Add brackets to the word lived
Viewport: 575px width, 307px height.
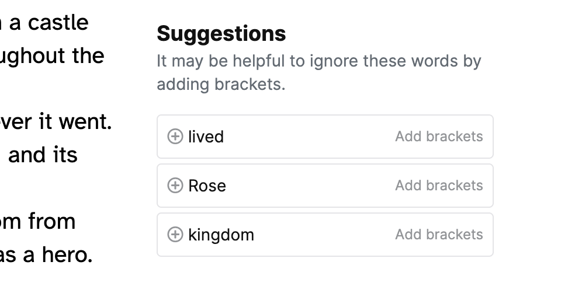pyautogui.click(x=439, y=137)
